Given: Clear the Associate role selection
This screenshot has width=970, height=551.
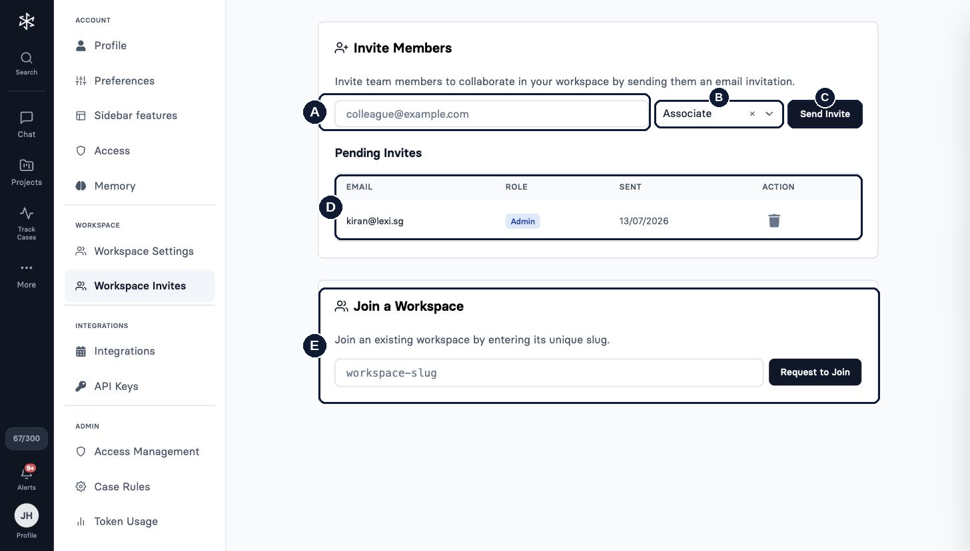Looking at the screenshot, I should coord(752,114).
